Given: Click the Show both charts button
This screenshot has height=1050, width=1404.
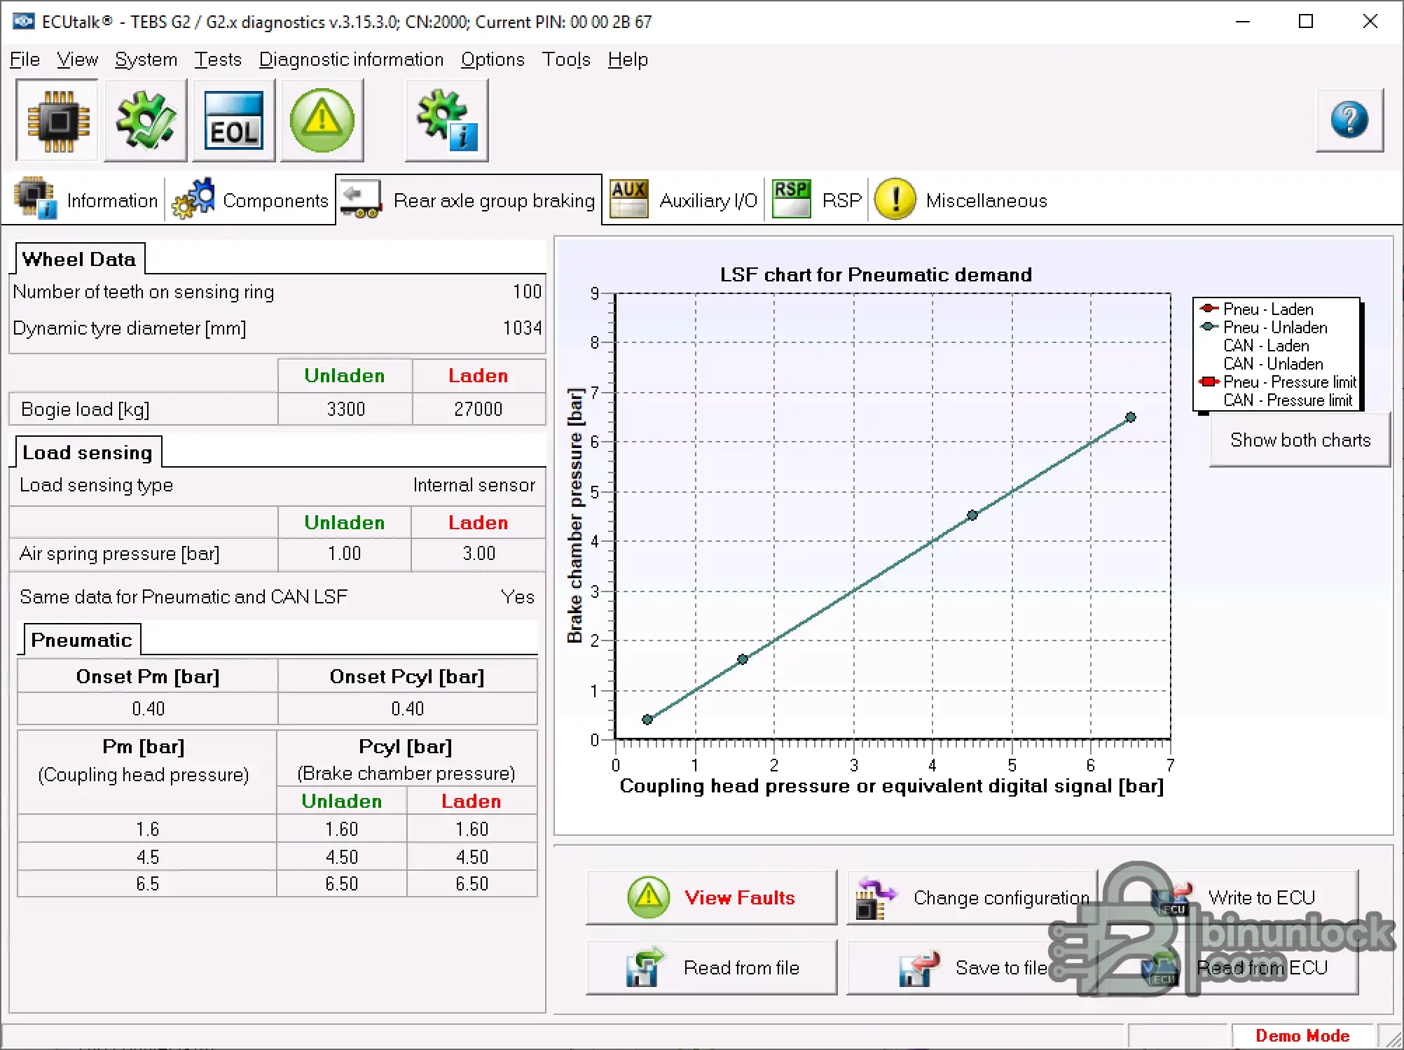Looking at the screenshot, I should [x=1300, y=440].
